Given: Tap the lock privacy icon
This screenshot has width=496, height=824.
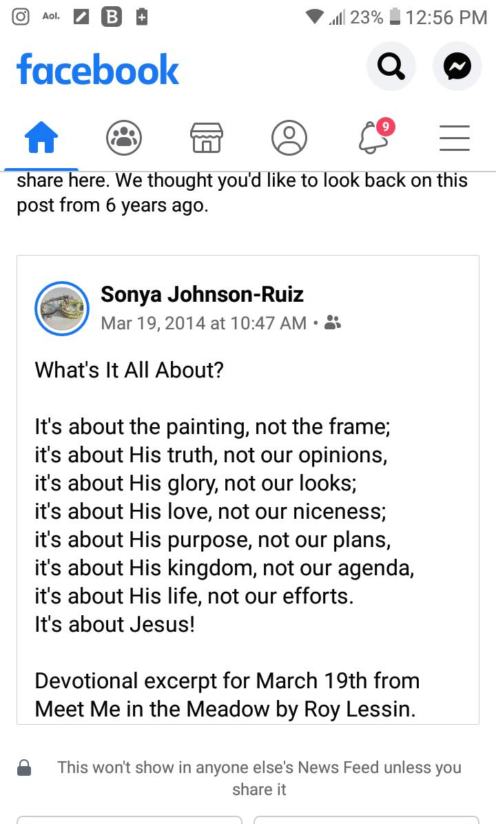Looking at the screenshot, I should pos(24,768).
